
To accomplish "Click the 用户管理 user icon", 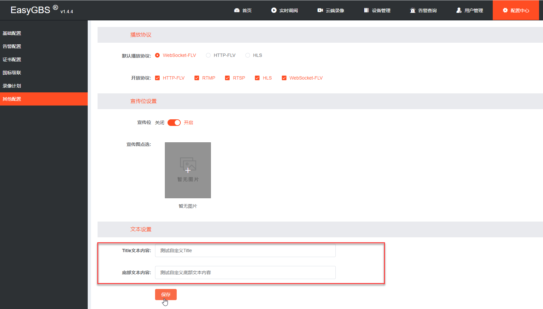I will click(459, 10).
